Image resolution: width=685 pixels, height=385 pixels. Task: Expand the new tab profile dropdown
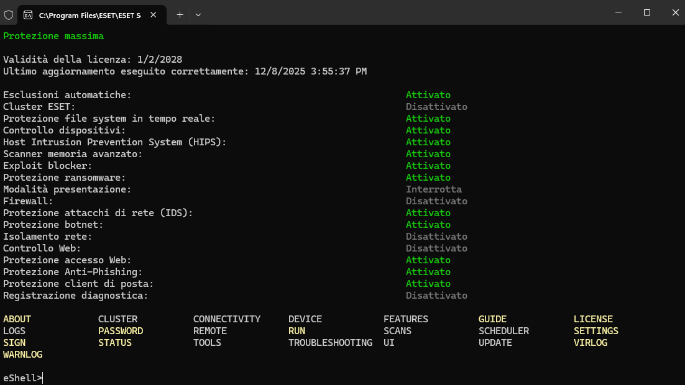click(x=198, y=14)
